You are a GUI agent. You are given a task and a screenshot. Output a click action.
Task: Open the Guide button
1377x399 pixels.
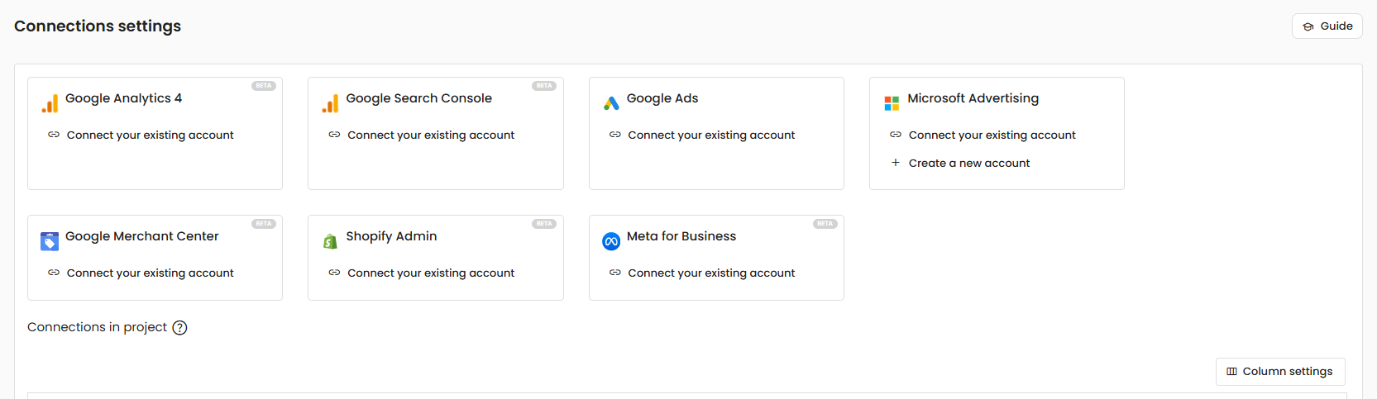1327,26
